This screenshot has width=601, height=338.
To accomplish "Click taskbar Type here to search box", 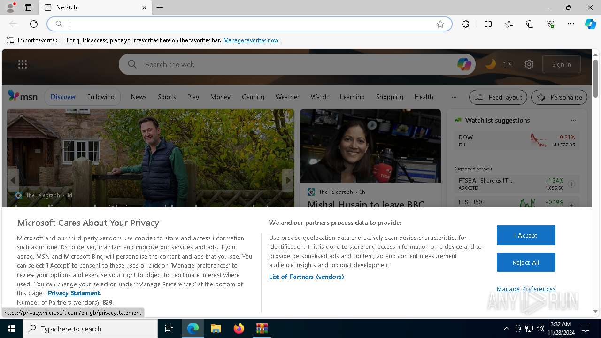I will [x=90, y=329].
